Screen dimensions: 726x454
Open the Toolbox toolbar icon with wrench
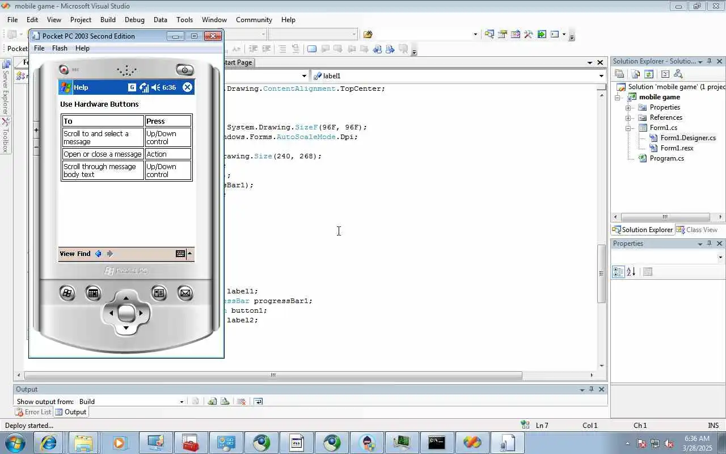pos(528,34)
